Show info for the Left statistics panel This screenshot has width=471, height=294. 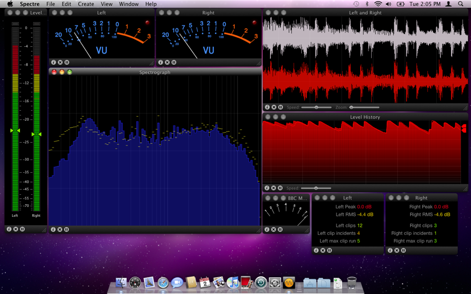pyautogui.click(x=316, y=250)
